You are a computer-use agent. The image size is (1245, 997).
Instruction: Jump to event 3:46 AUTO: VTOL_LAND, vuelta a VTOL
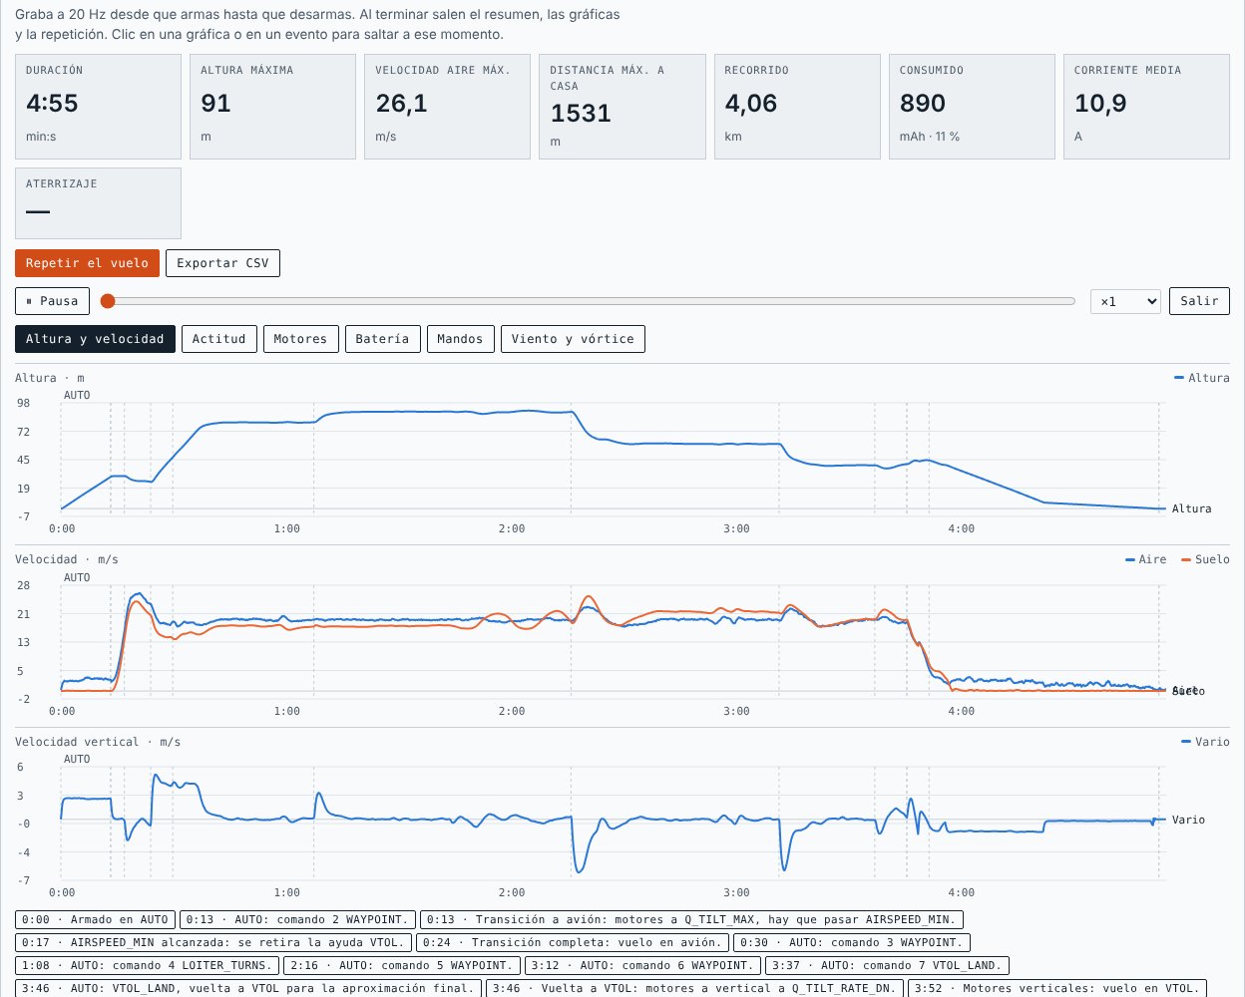click(247, 988)
